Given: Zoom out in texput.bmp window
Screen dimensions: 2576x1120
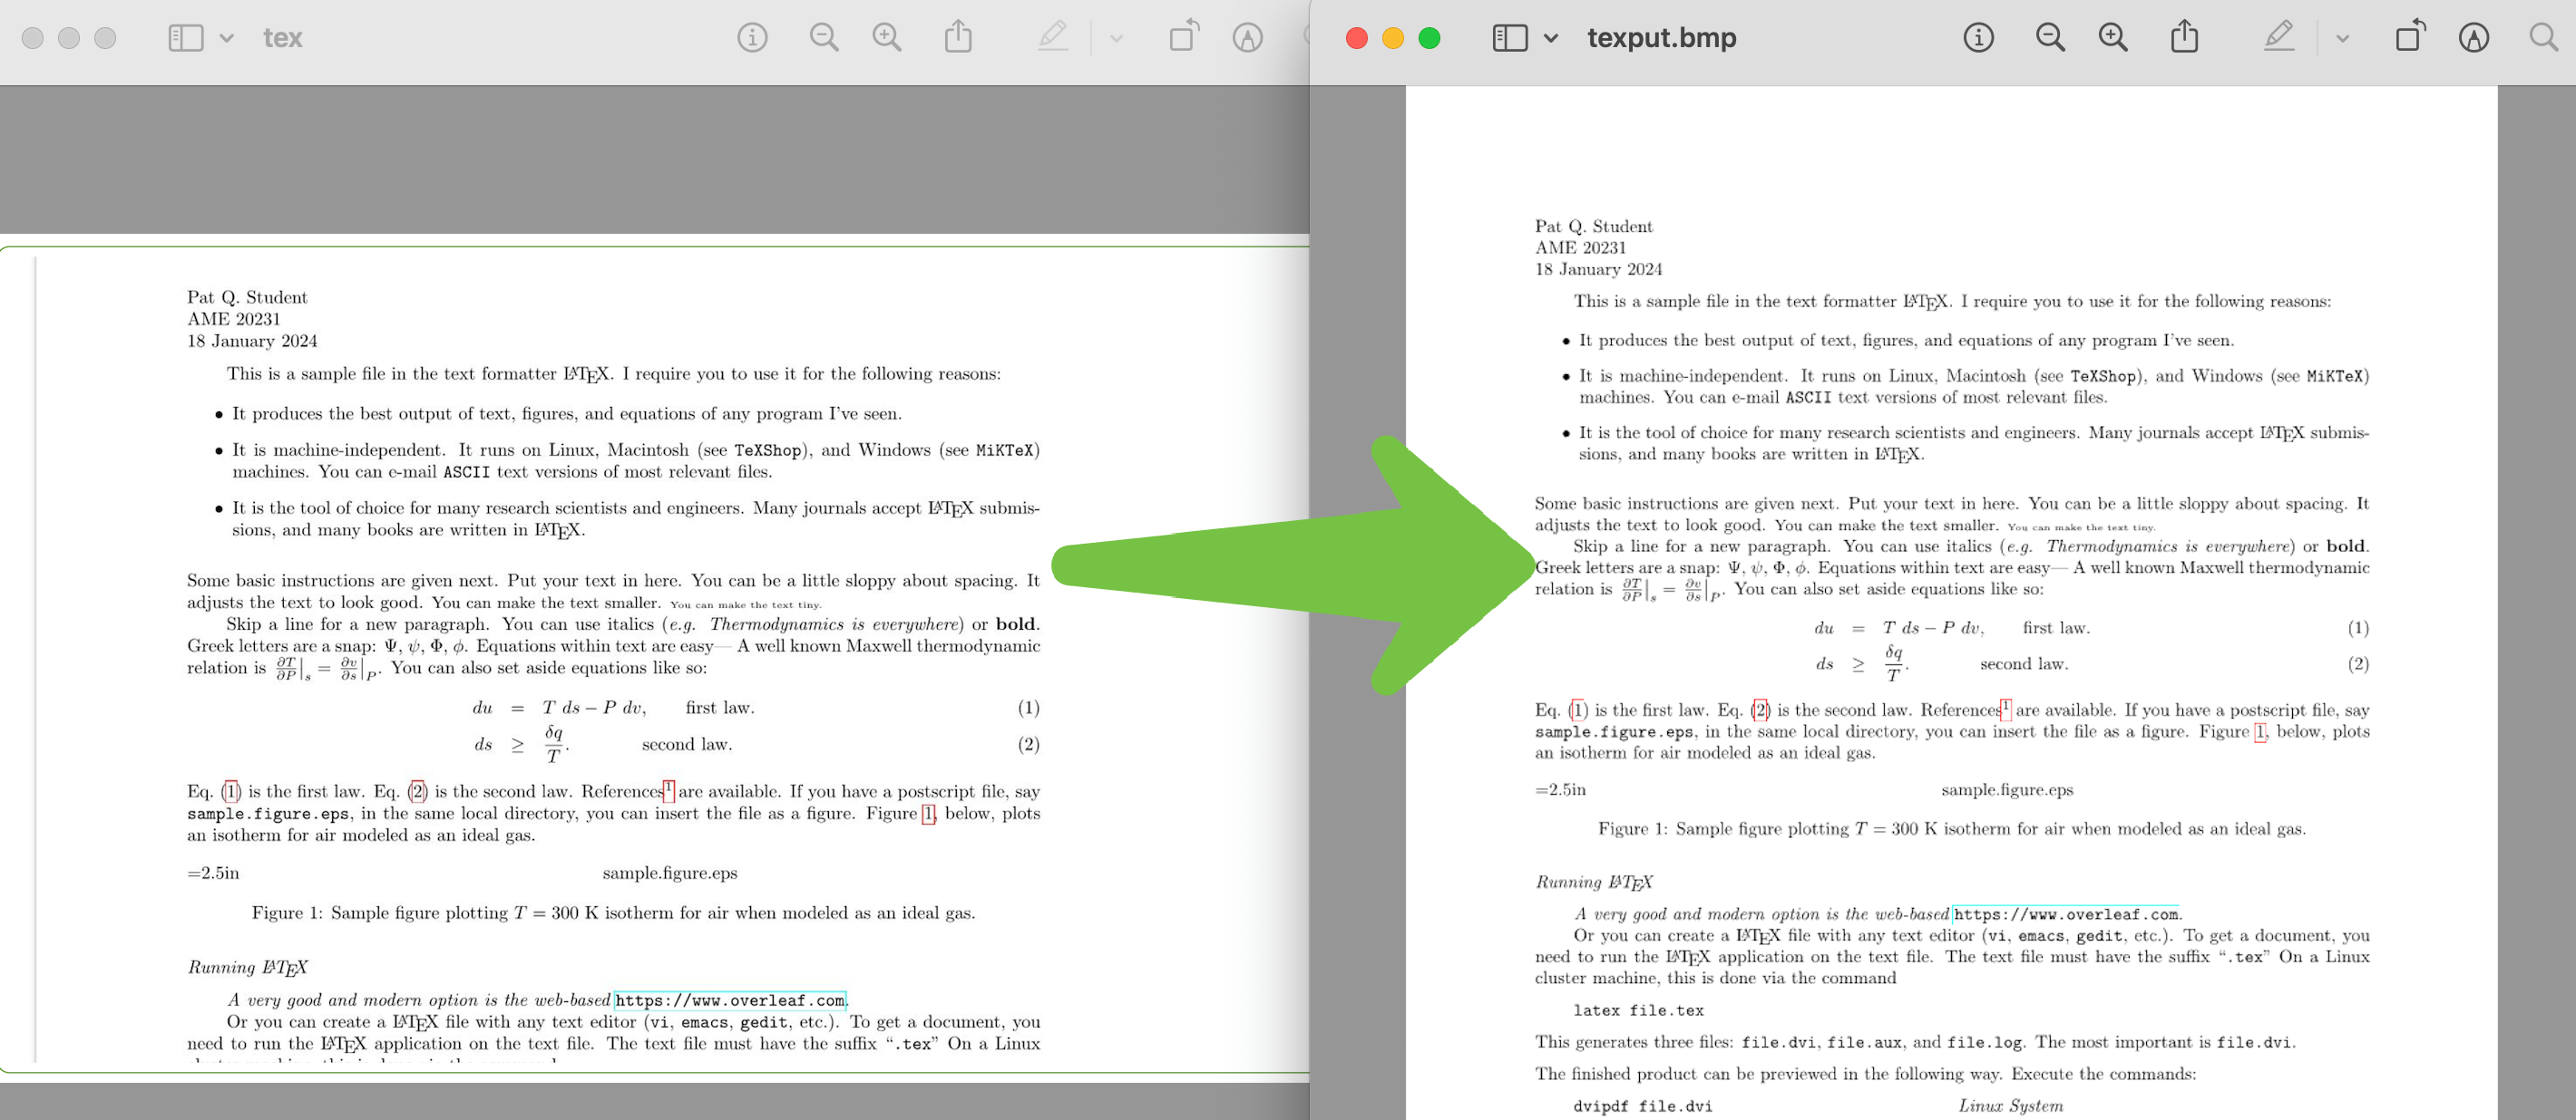Looking at the screenshot, I should (2049, 38).
